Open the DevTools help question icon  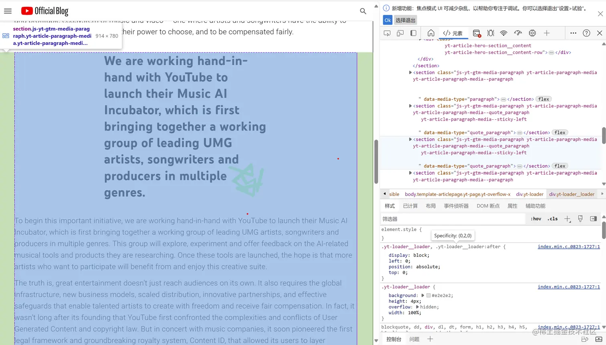point(586,33)
